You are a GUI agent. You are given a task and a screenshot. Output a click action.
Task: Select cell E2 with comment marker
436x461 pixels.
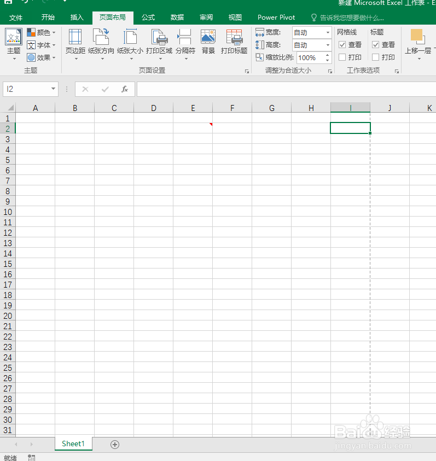point(193,128)
